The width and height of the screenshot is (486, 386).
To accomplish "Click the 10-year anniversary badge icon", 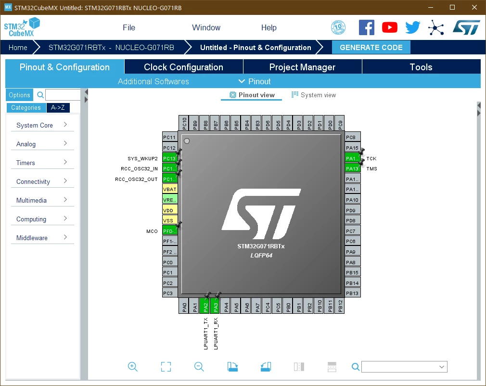I will point(338,27).
